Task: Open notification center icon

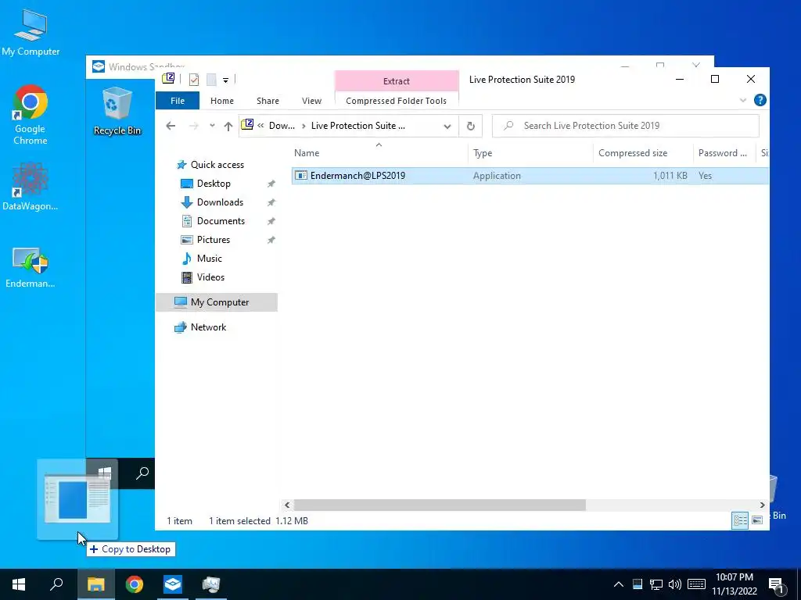Action: click(777, 584)
